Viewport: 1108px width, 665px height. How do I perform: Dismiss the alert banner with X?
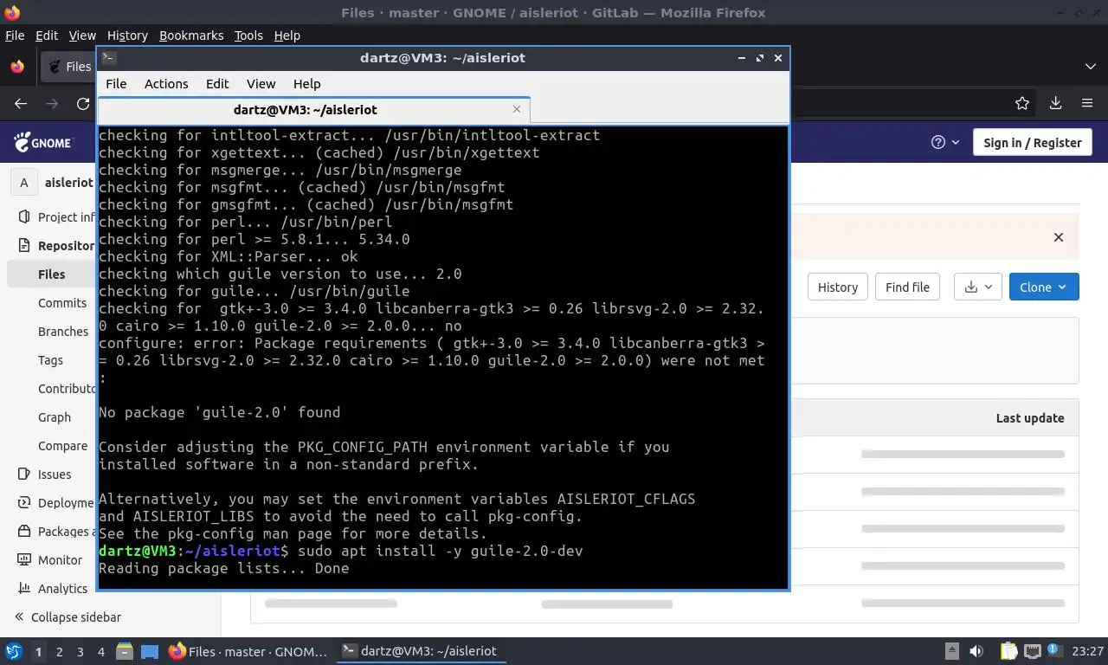tap(1058, 237)
